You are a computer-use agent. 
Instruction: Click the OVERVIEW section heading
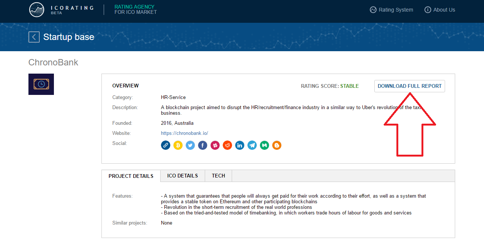[x=125, y=86]
